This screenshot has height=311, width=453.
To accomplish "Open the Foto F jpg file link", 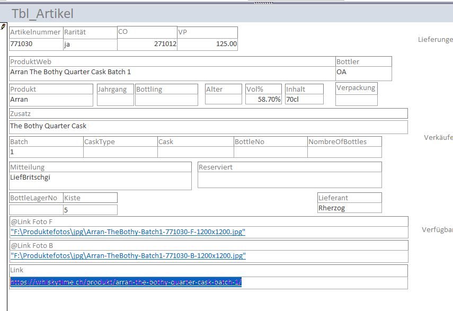I will 128,232.
